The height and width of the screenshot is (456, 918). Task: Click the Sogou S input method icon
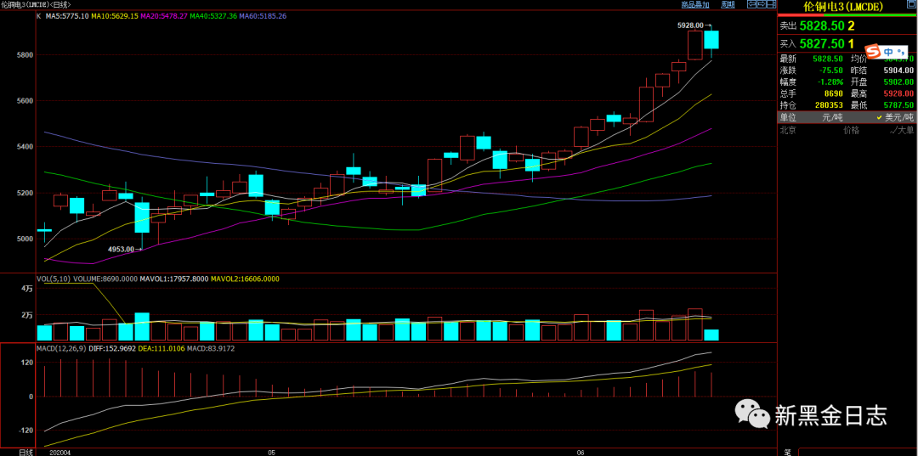coord(874,52)
